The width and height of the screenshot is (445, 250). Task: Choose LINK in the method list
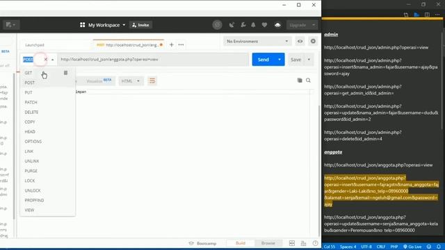click(x=29, y=151)
